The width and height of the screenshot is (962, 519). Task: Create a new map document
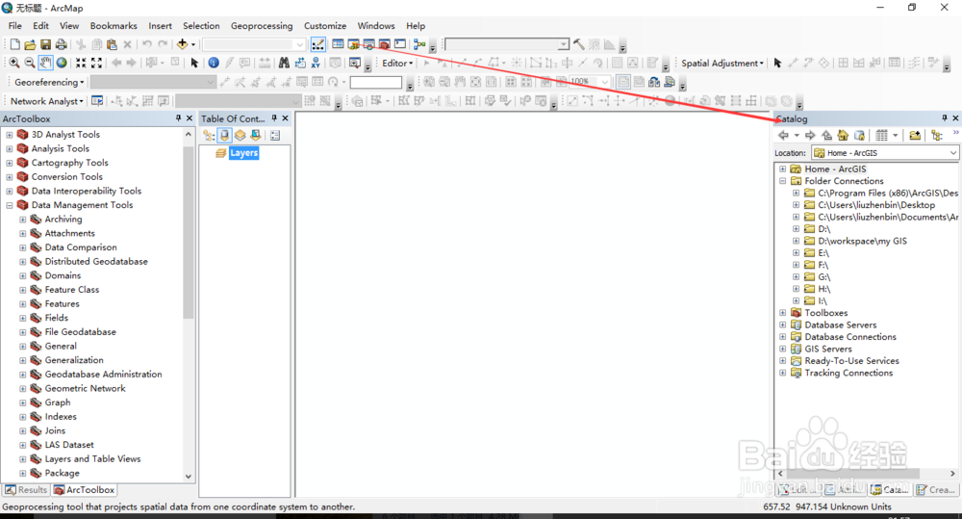click(14, 44)
